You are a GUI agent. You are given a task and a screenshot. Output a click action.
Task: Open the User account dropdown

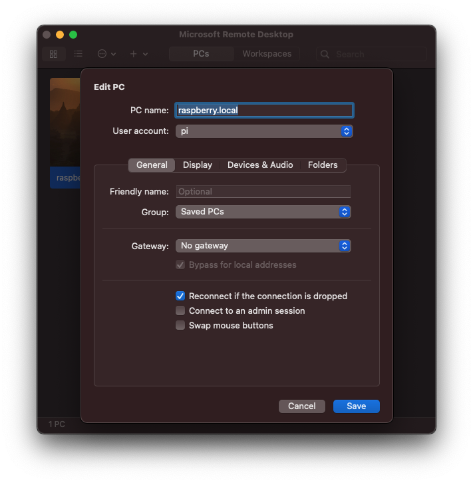pos(264,131)
